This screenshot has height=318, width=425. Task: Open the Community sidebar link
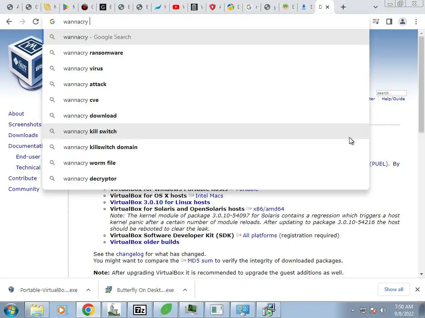click(24, 189)
